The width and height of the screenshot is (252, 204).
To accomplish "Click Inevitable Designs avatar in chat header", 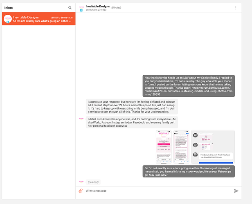I will pos(81,8).
